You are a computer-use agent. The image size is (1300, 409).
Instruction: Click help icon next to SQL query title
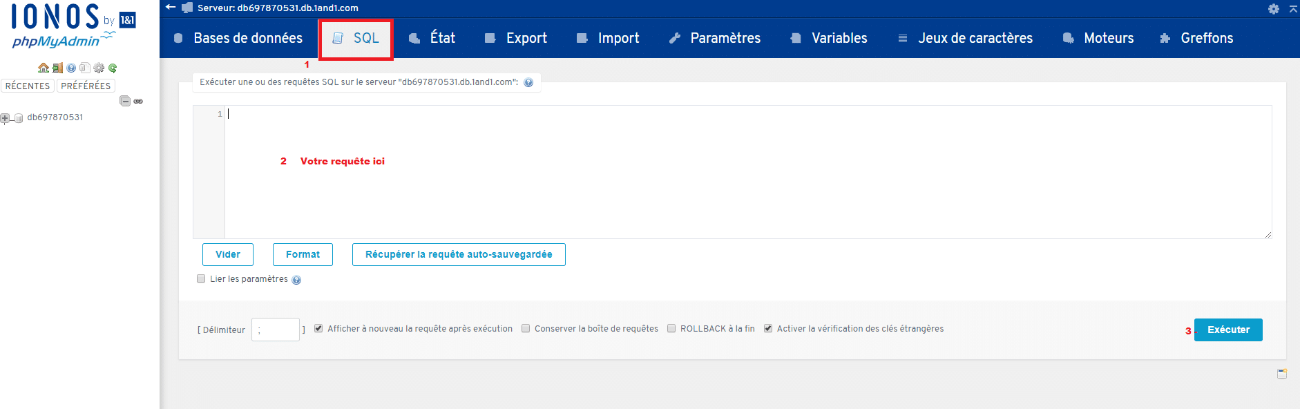pos(528,82)
